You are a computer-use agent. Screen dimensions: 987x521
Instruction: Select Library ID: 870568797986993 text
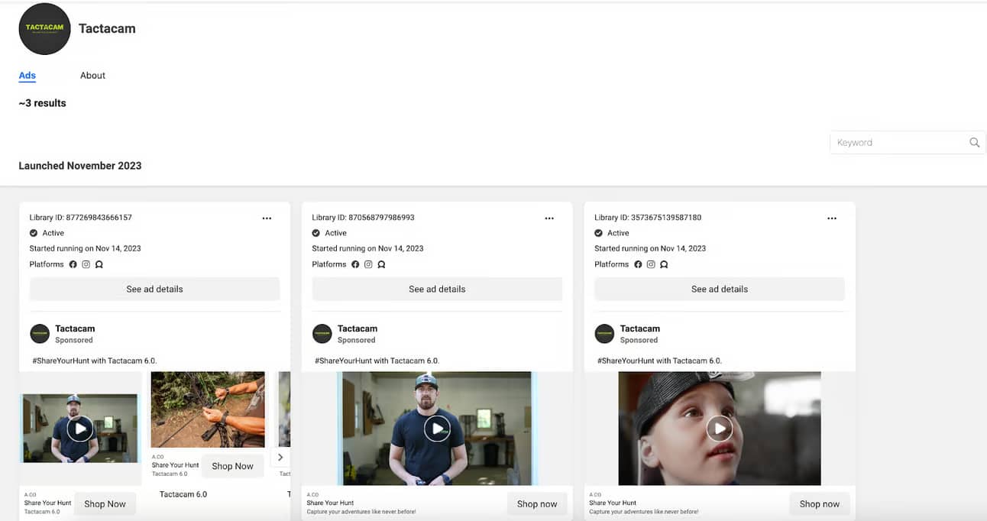pyautogui.click(x=364, y=218)
